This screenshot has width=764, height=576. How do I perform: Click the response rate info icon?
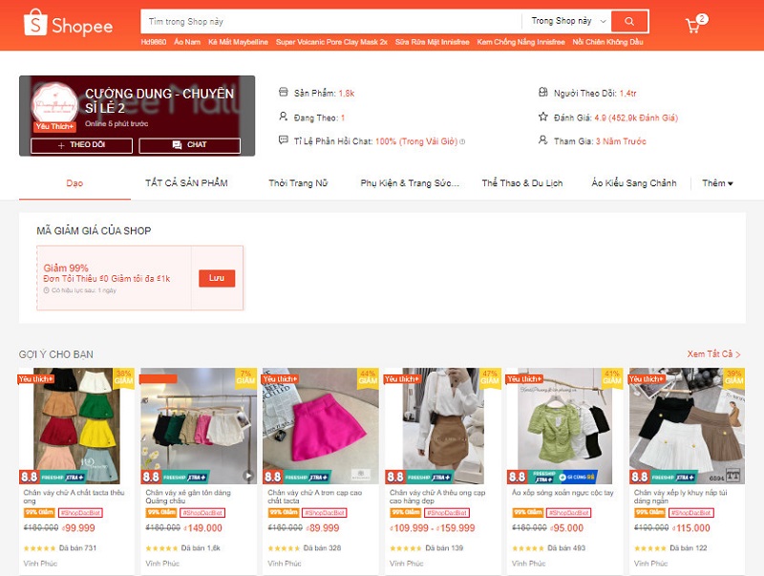click(462, 142)
